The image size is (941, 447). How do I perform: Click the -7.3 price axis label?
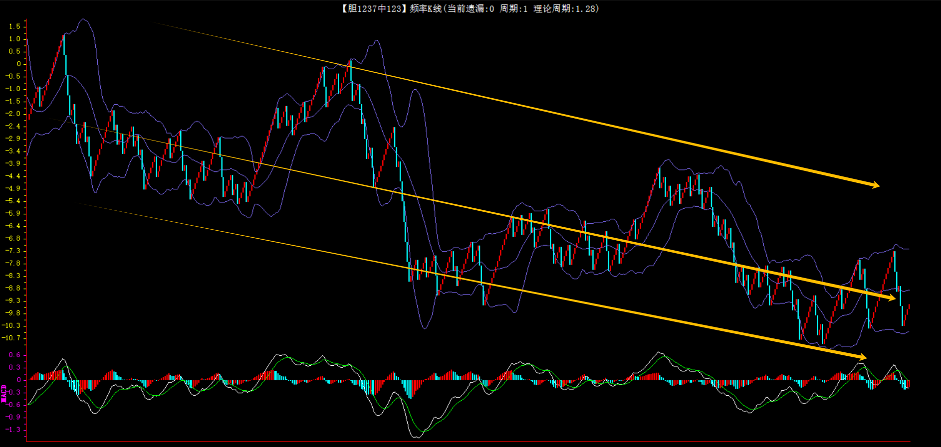click(x=13, y=251)
